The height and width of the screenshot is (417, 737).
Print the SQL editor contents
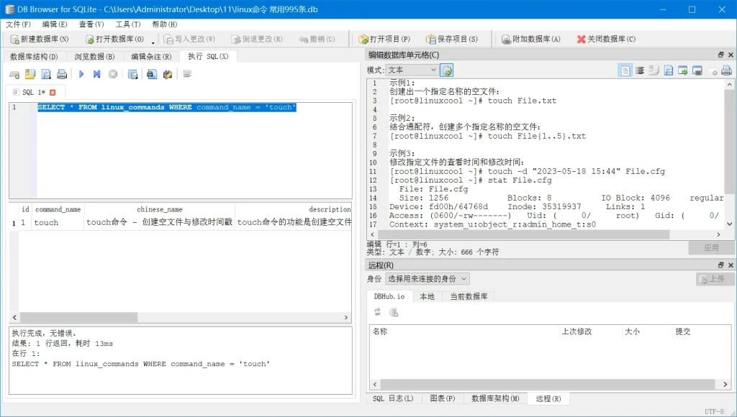pyautogui.click(x=62, y=74)
